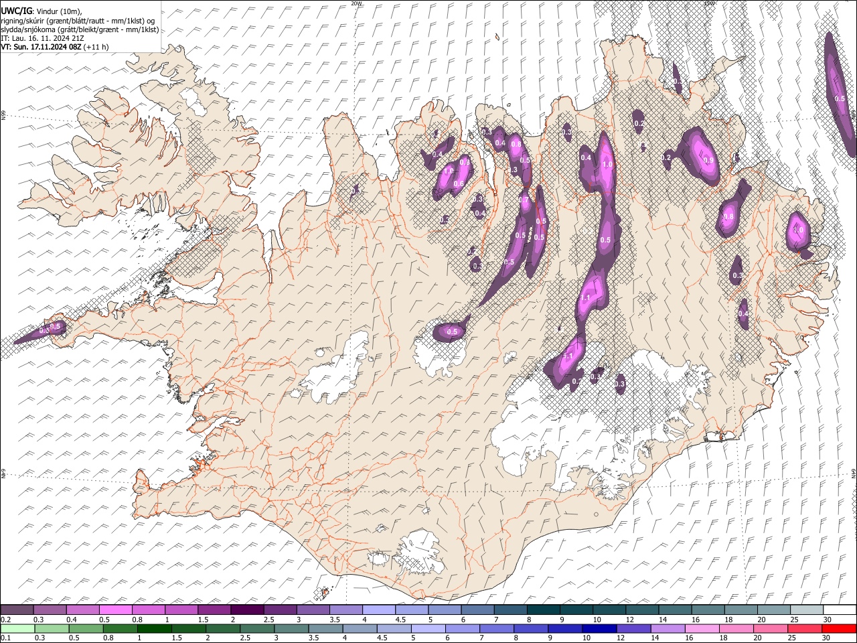Select the 'IT: Lau. 16. 11. 2024 21Z' line
The height and width of the screenshot is (643, 857).
43,38
